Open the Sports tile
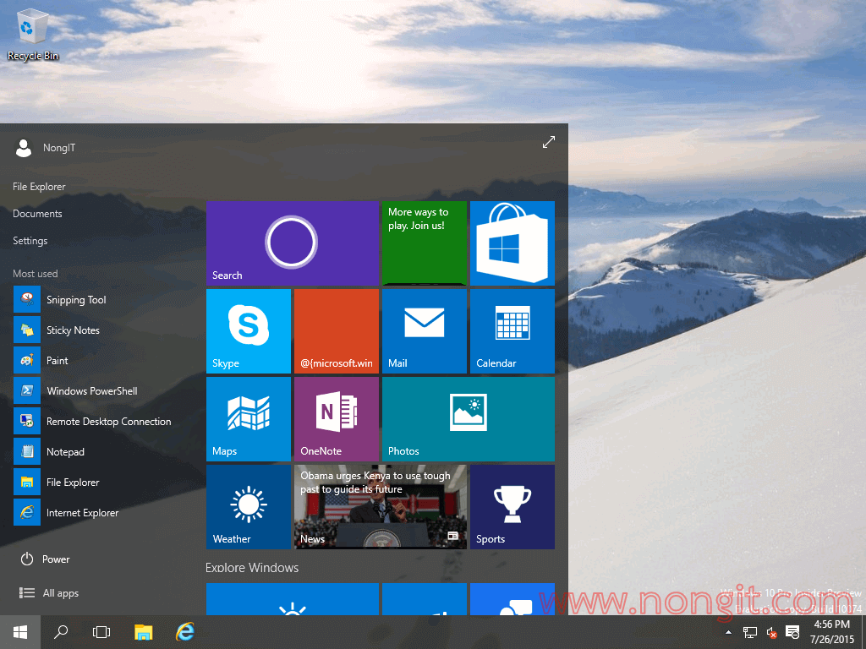This screenshot has height=649, width=866. pyautogui.click(x=512, y=507)
